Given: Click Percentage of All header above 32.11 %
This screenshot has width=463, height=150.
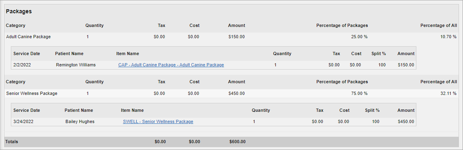Looking at the screenshot, I should (x=439, y=82).
